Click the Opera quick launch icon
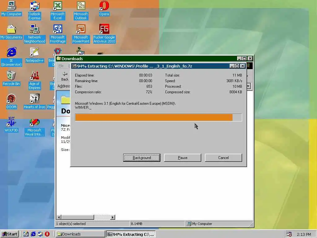 (47, 234)
